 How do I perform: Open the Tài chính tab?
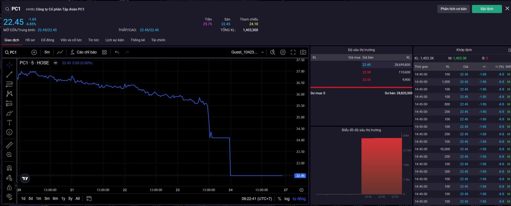pyautogui.click(x=158, y=40)
